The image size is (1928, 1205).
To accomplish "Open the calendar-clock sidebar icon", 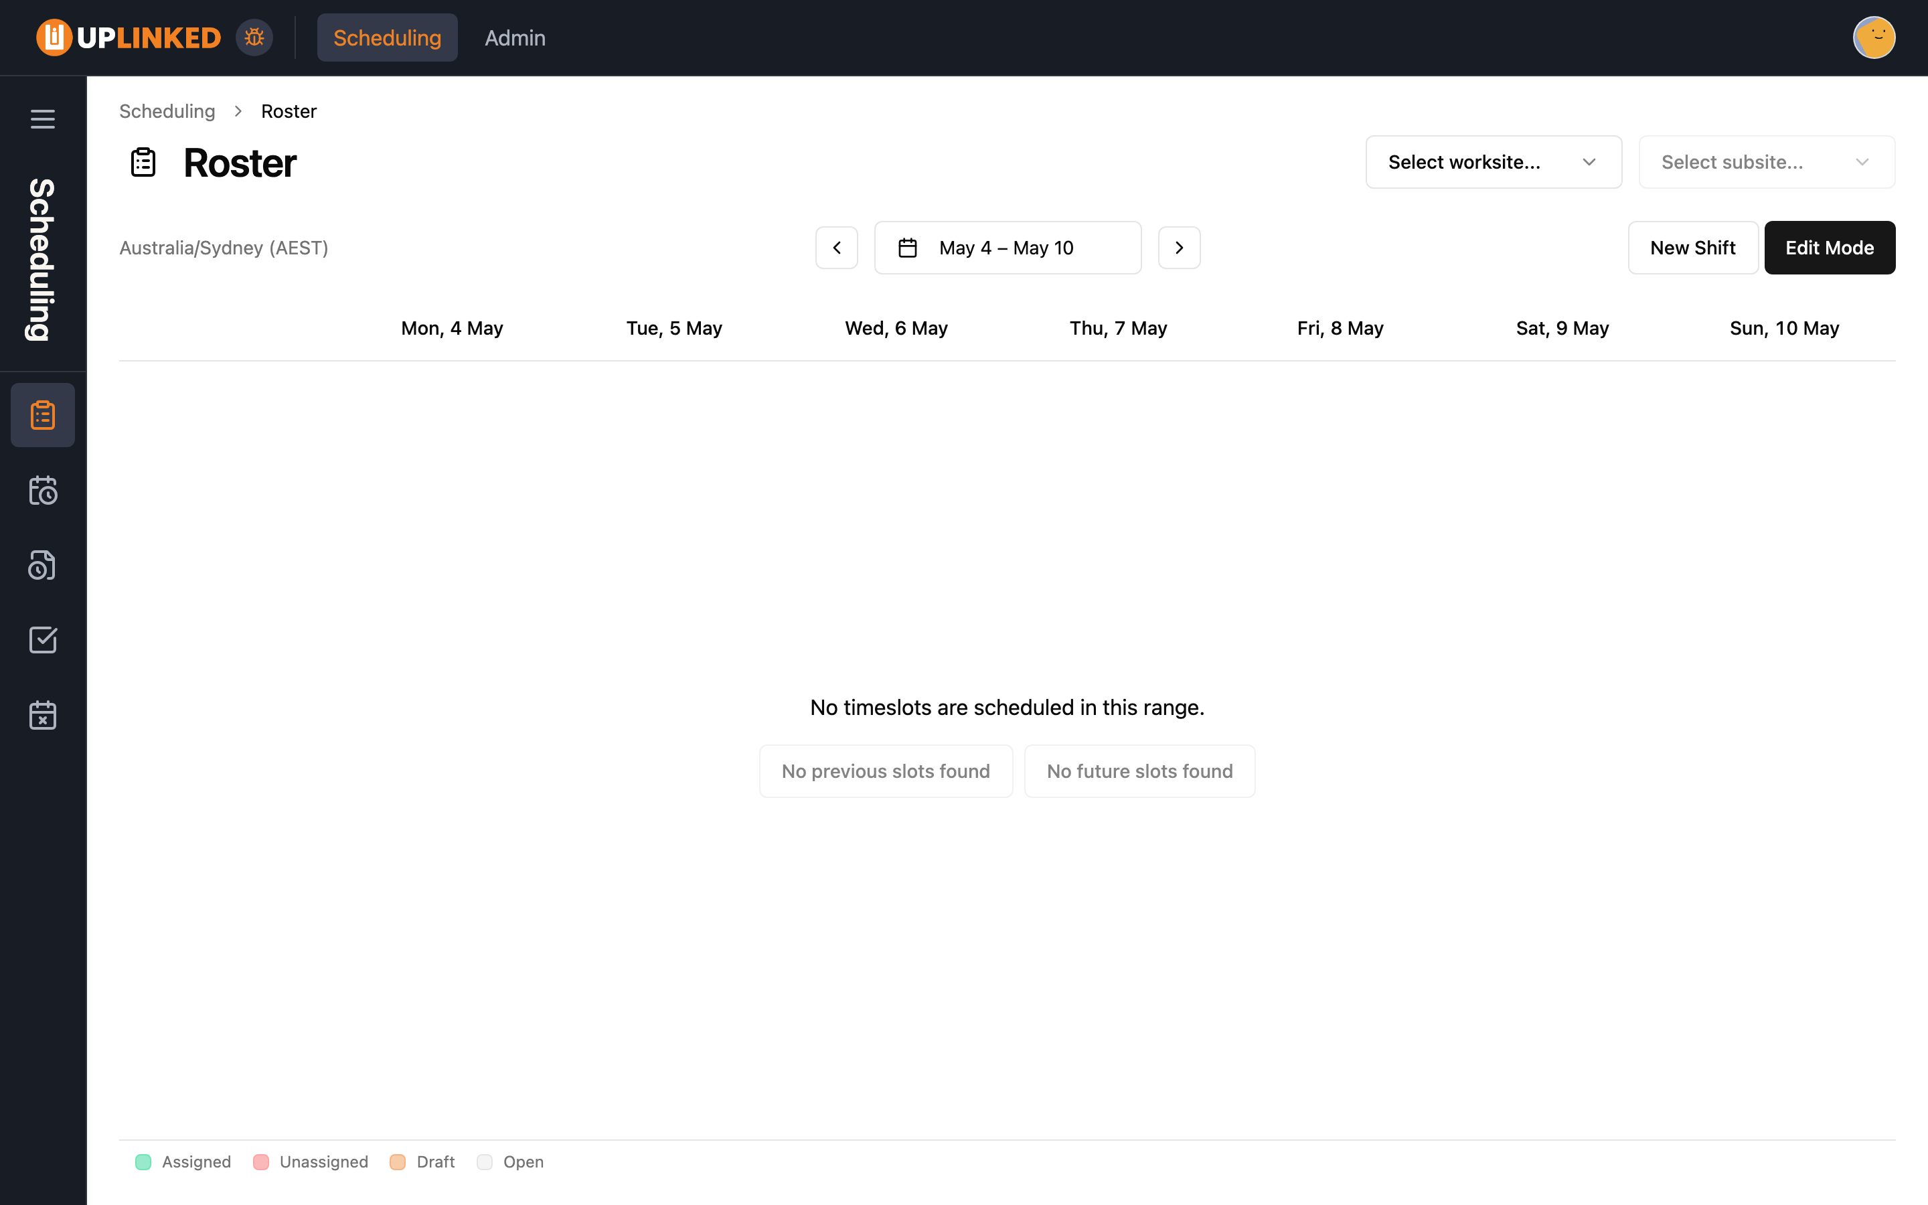I will (43, 490).
